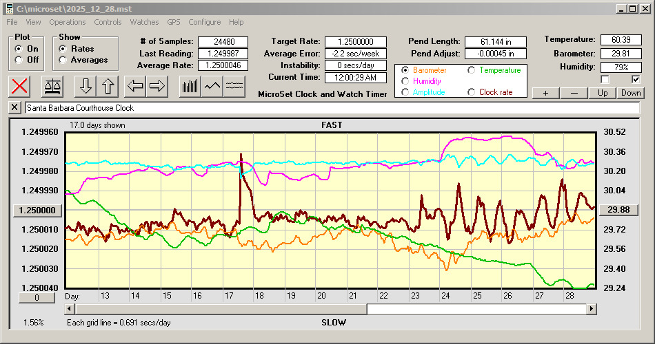This screenshot has height=344, width=655.
Task: Open the Operations menu
Action: [x=68, y=22]
